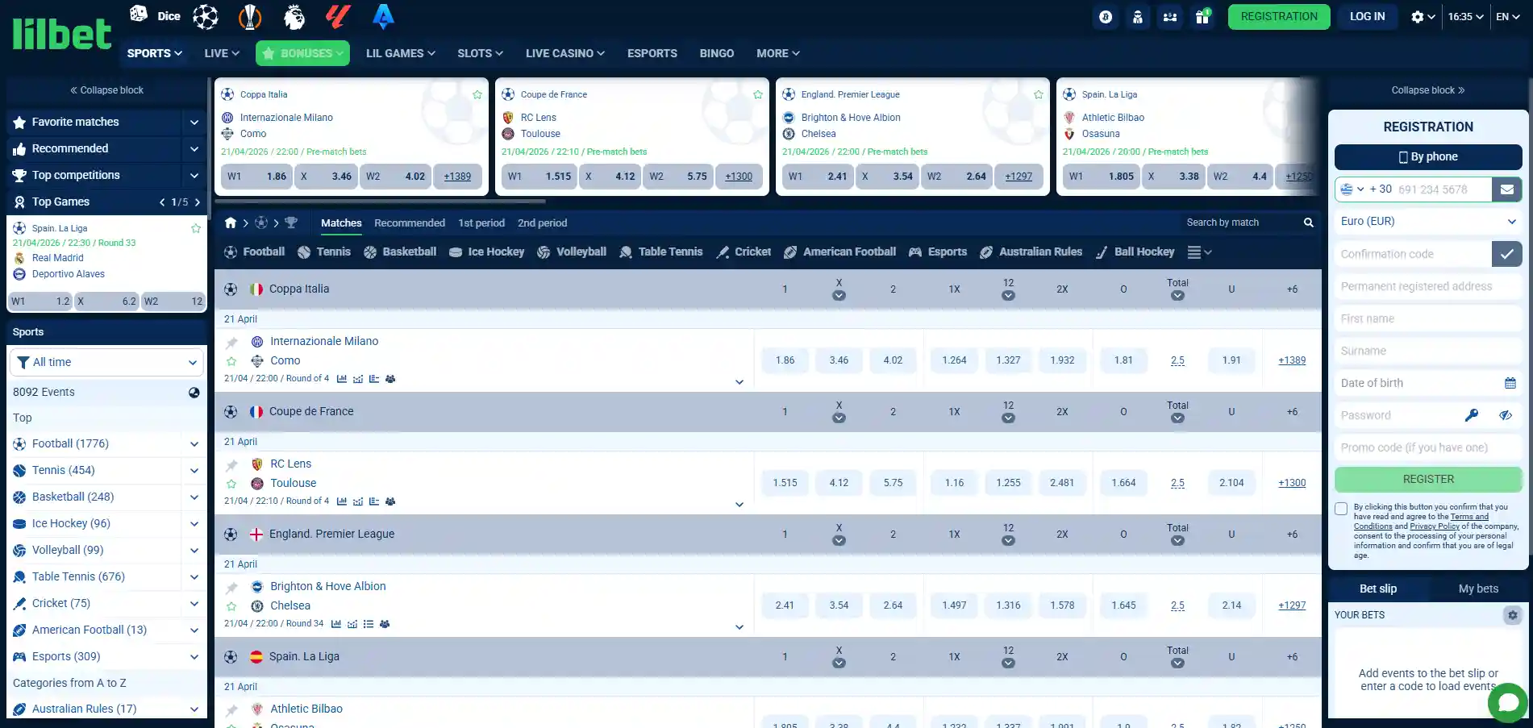The height and width of the screenshot is (728, 1533).
Task: Open bar chart statistics for Internazionale Milano vs Como
Action: (342, 379)
